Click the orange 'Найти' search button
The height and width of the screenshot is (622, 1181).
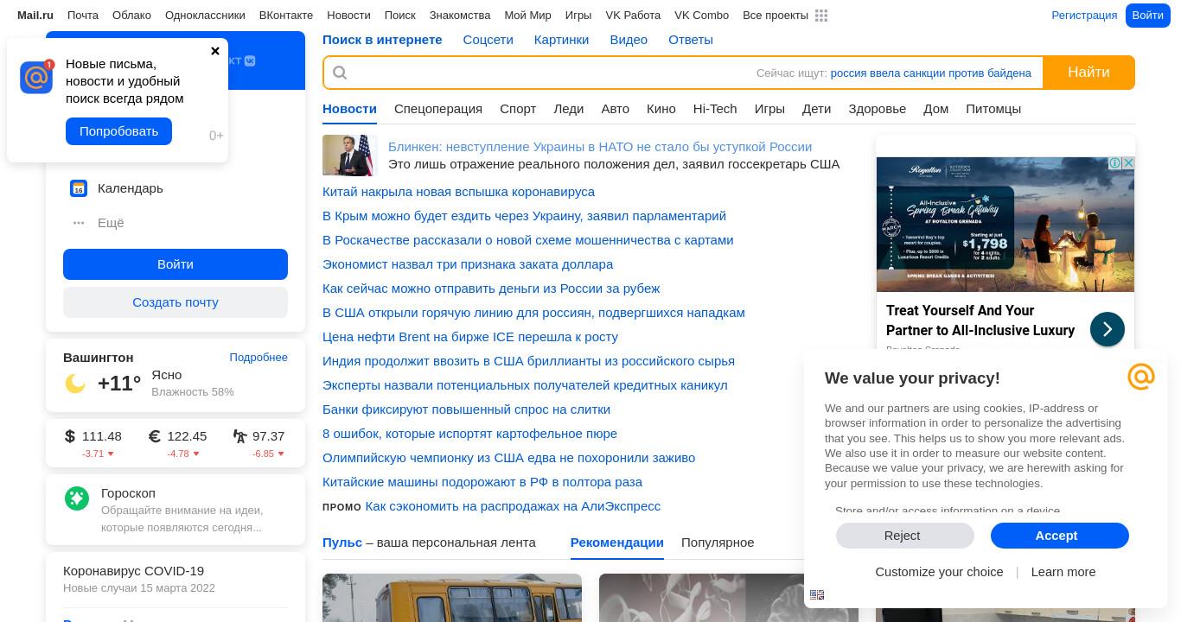(1088, 73)
